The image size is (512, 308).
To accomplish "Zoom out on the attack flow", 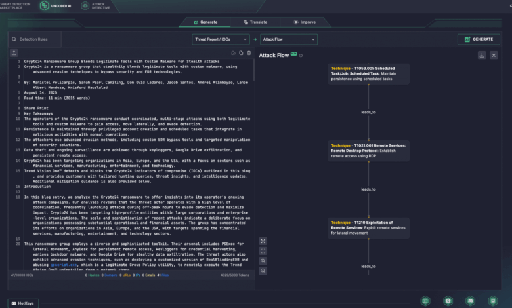I will click(263, 271).
